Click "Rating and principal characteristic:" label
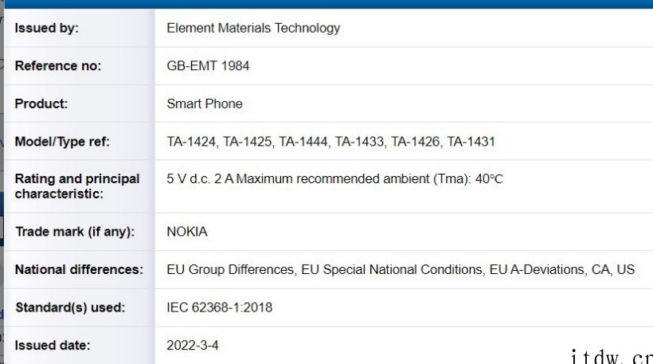 tap(77, 186)
